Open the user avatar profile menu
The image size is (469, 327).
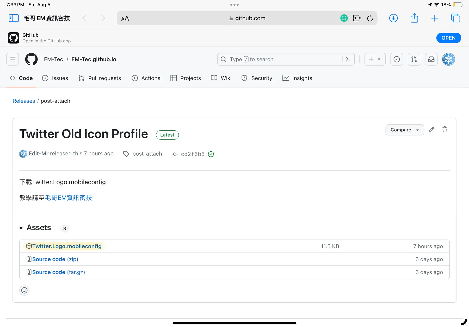[x=449, y=59]
